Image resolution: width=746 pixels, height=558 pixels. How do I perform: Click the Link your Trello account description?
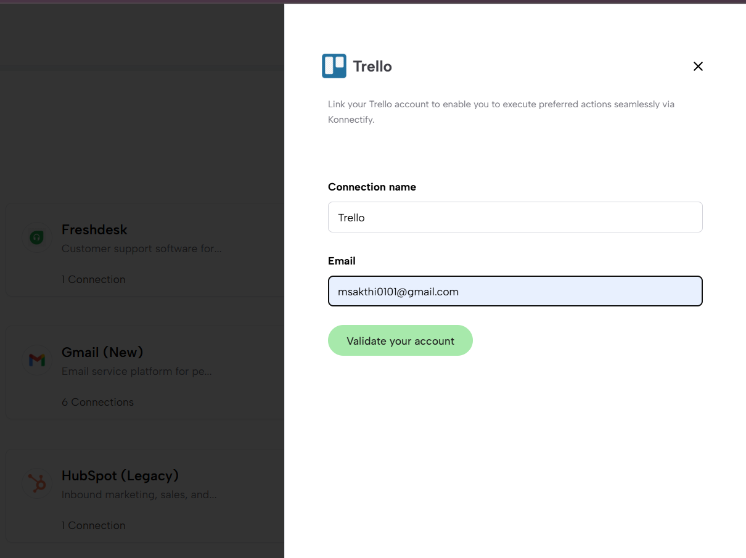pyautogui.click(x=501, y=112)
